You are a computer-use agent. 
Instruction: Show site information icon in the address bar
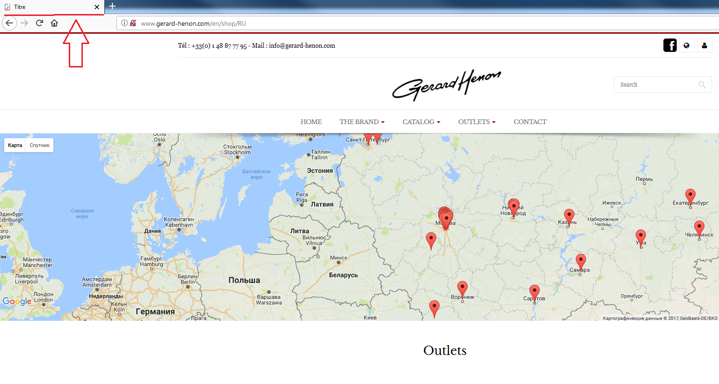click(124, 23)
